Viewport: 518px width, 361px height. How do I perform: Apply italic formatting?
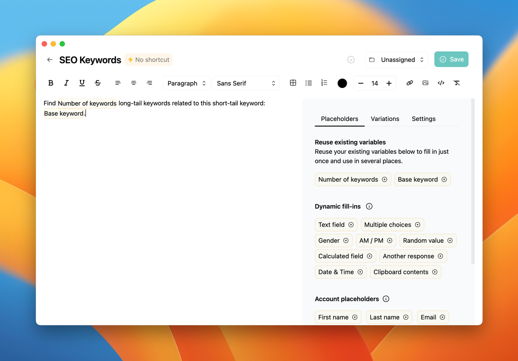coord(66,83)
